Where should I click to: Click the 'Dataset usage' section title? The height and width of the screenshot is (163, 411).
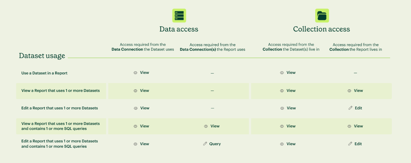pos(42,56)
